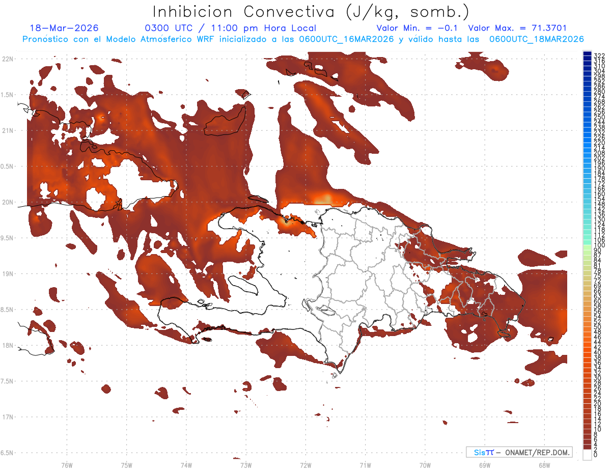The width and height of the screenshot is (611, 472).
Task: Click the '71W' longitude label
Action: click(x=365, y=465)
